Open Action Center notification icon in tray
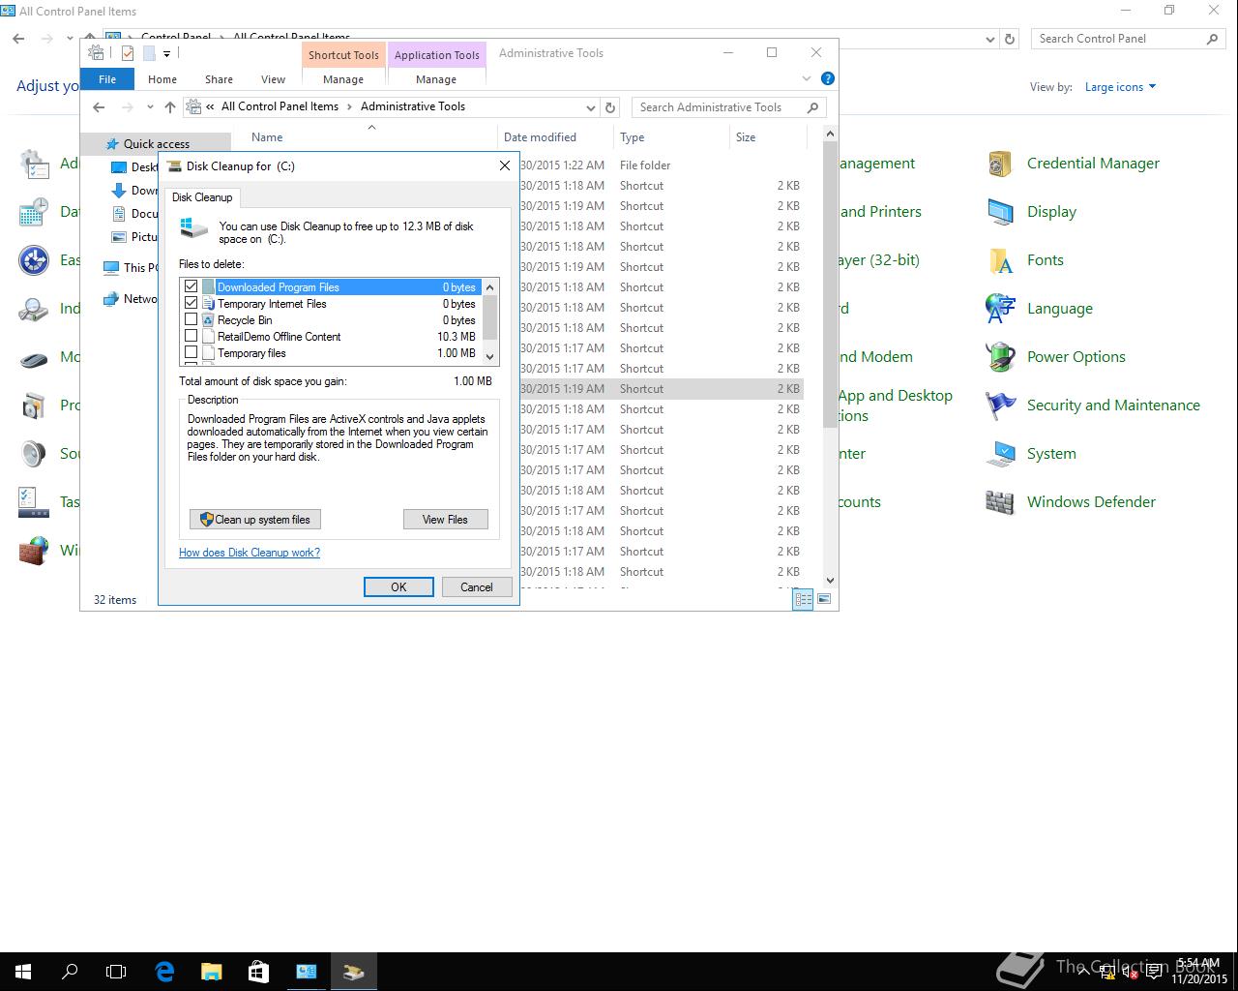Screen dimensions: 1238x991 click(x=1154, y=972)
